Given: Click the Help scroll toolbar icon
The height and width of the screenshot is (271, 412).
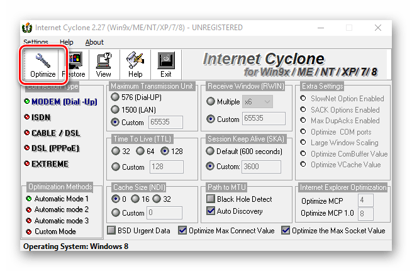Looking at the screenshot, I should [x=135, y=60].
